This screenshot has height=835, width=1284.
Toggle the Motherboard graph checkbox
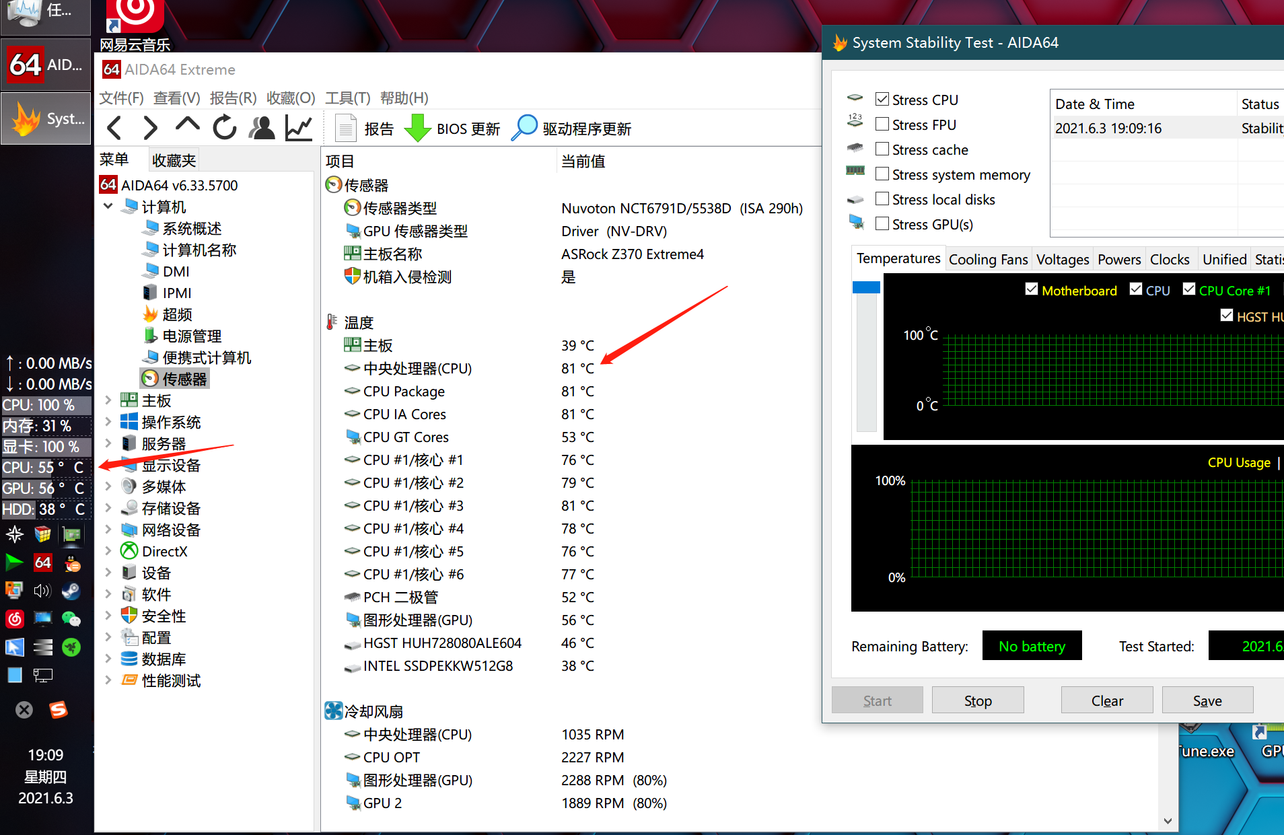click(1032, 289)
